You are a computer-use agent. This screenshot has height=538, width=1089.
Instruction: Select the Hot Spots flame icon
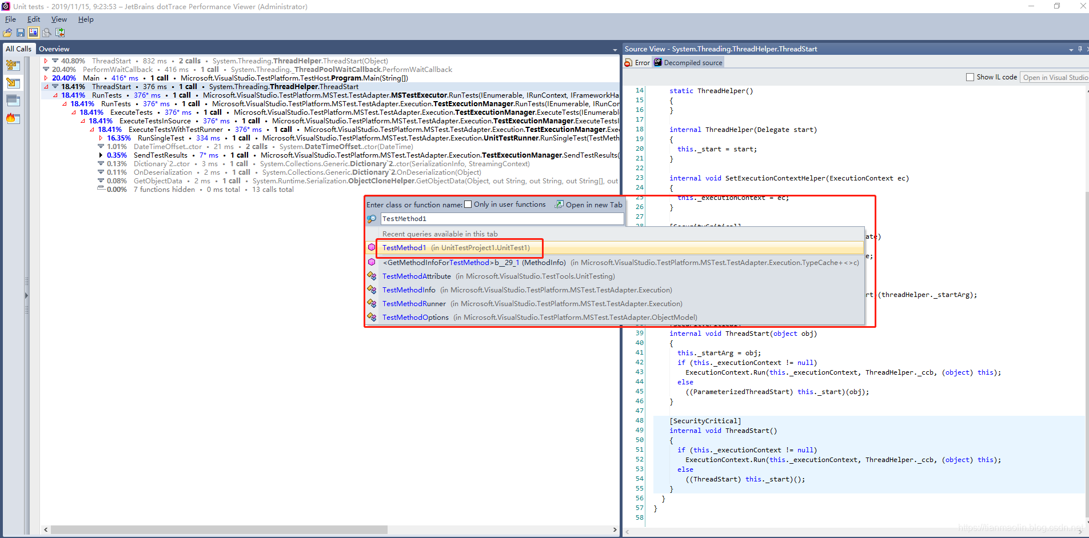tap(13, 119)
